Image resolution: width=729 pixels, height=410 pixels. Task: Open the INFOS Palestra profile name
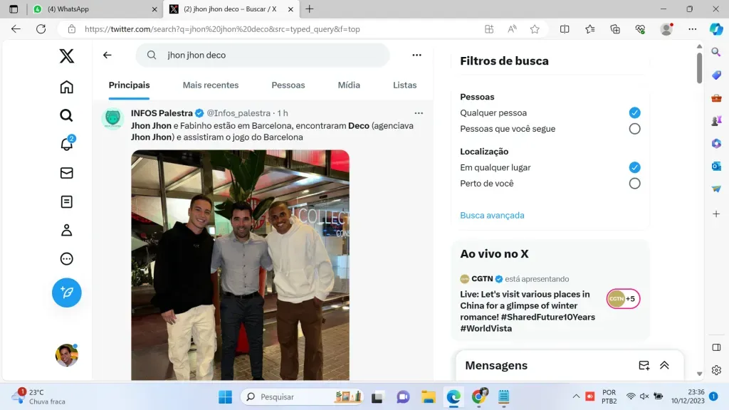click(162, 113)
